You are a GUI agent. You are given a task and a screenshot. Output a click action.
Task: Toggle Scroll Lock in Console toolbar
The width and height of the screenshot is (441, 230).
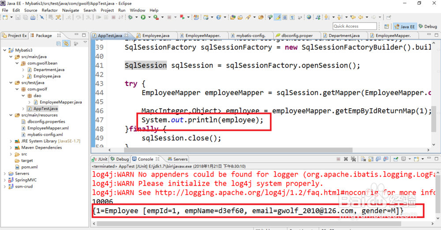point(371,159)
